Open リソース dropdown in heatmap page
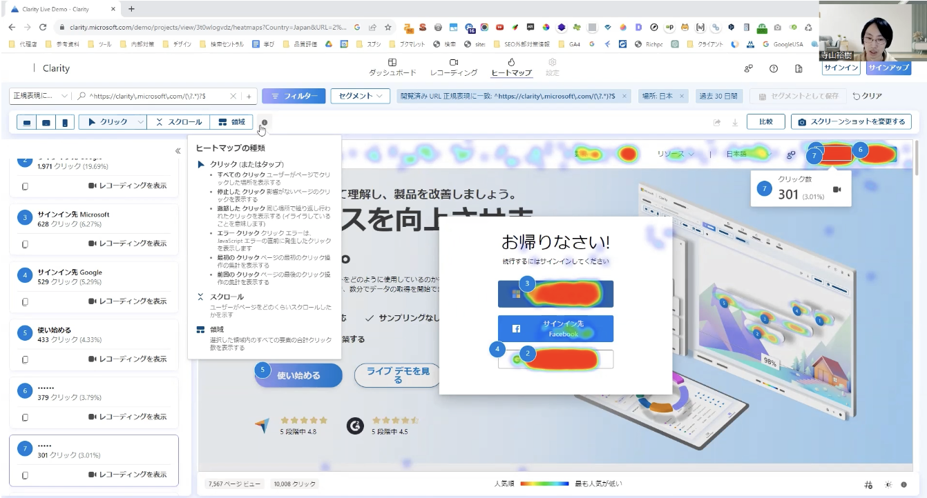Image resolution: width=927 pixels, height=498 pixels. [x=676, y=154]
